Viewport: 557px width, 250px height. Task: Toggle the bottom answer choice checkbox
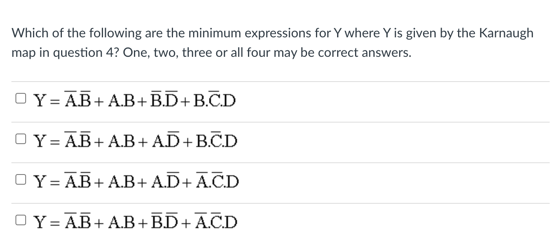click(x=20, y=219)
